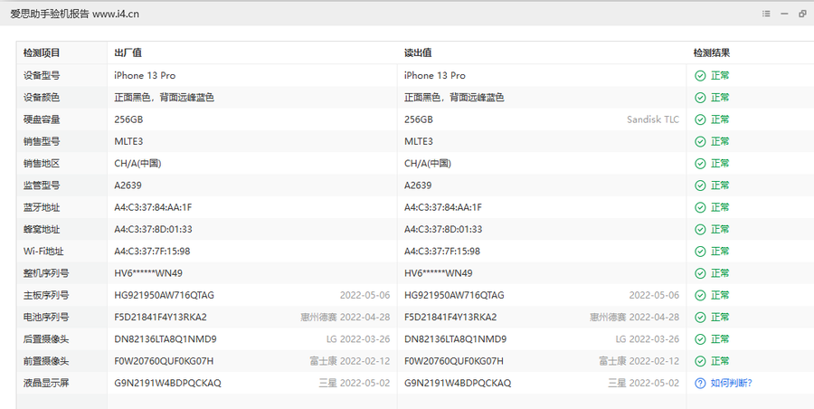Click the factory Wi-Fi address A4:C3:37:7F:15:98

[152, 251]
